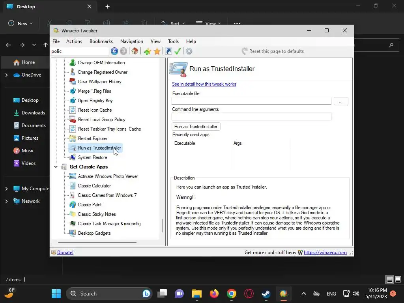The height and width of the screenshot is (303, 404).
Task: Select Reset Tasbkar Tray Icons Cache item
Action: tap(110, 129)
